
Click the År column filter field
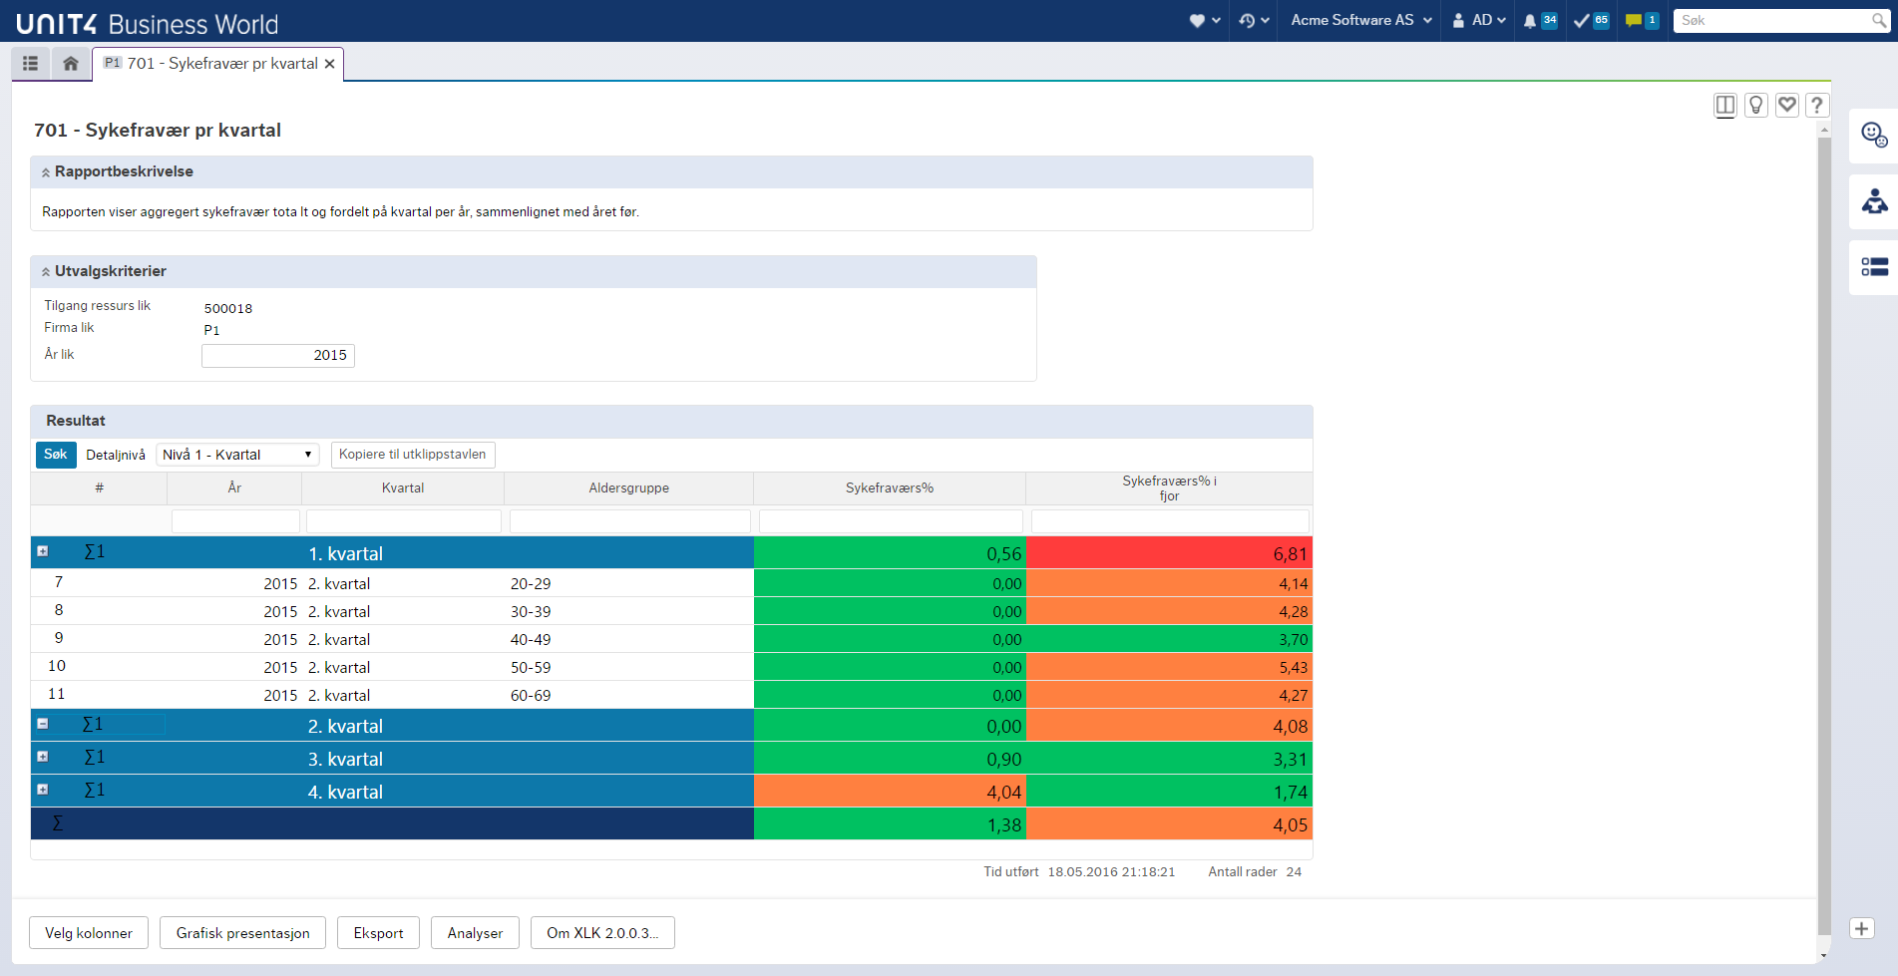click(x=235, y=521)
